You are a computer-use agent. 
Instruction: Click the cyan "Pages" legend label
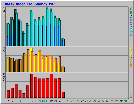tap(131, 32)
